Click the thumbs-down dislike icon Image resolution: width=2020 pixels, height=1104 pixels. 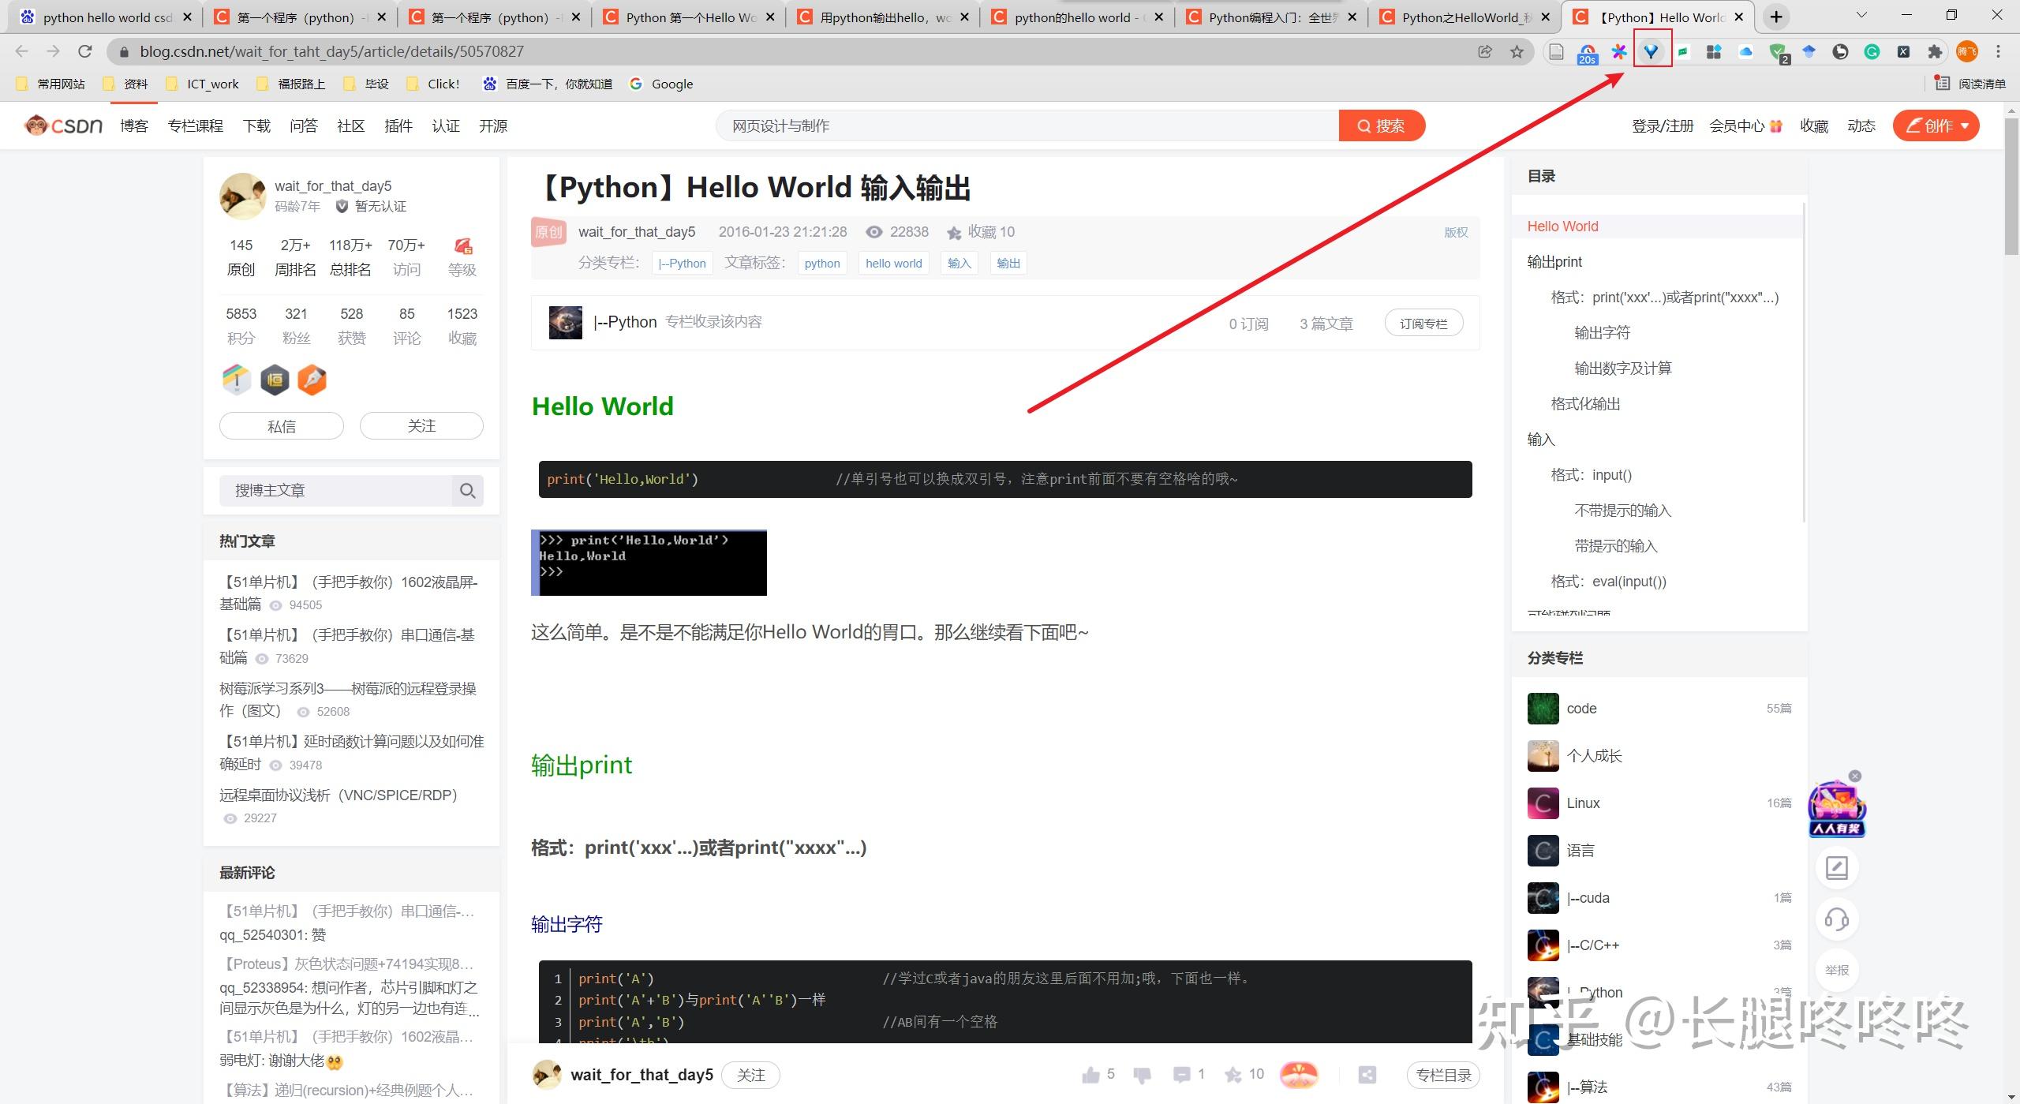pos(1142,1074)
